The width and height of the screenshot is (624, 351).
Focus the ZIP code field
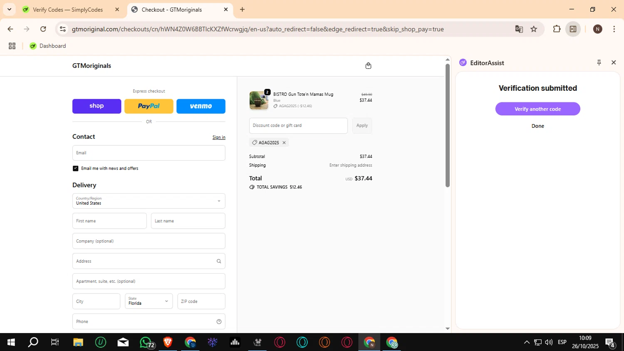click(201, 301)
